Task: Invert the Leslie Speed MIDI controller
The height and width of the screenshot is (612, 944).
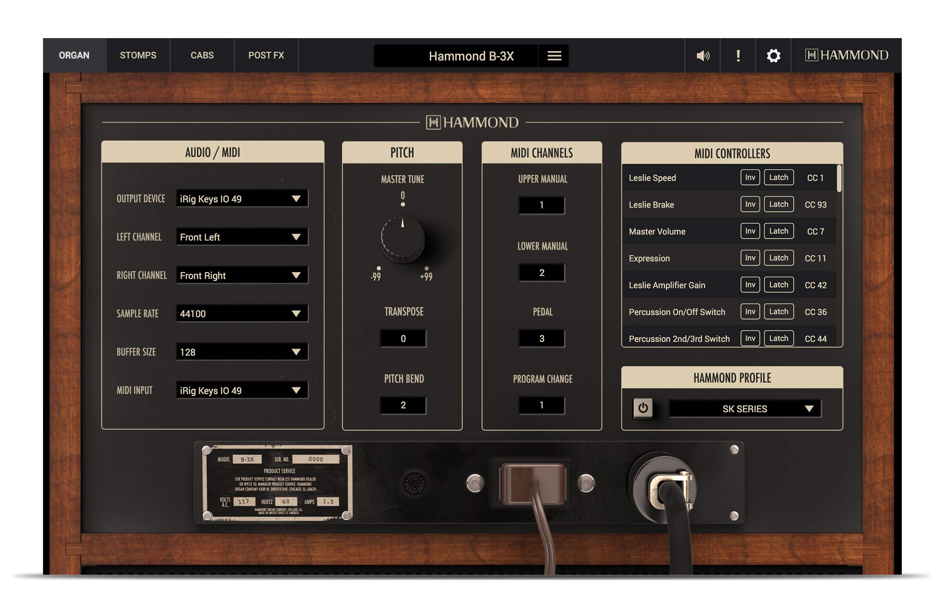Action: pos(750,177)
